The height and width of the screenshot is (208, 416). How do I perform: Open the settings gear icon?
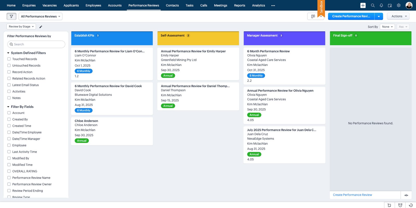[x=399, y=5]
